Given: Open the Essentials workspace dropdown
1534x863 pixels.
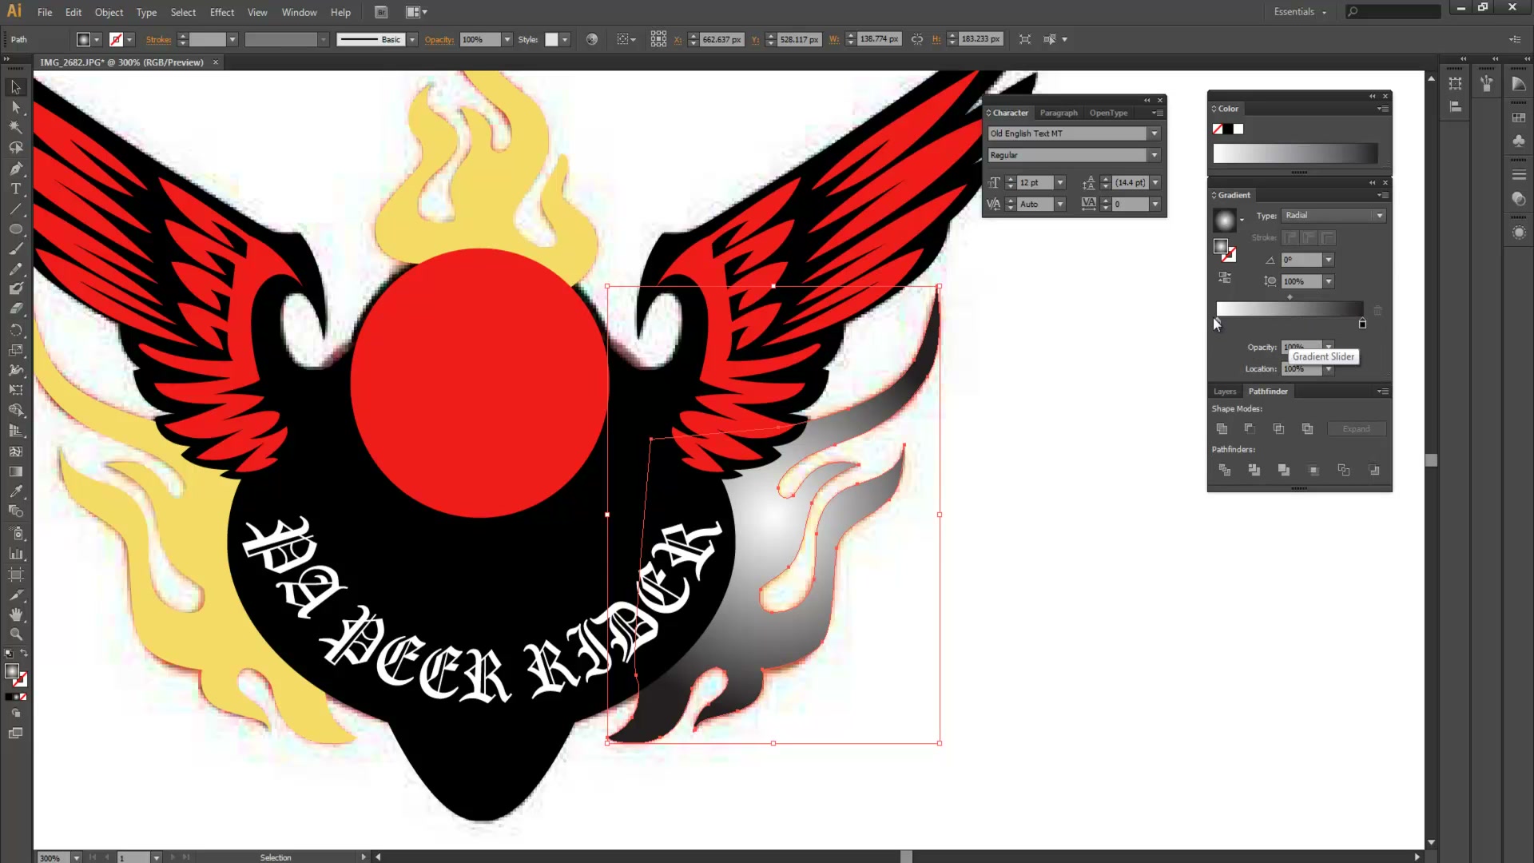Looking at the screenshot, I should [1300, 12].
